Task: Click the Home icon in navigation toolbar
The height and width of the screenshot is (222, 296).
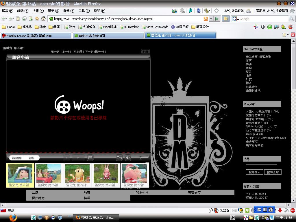Action: coord(43,18)
